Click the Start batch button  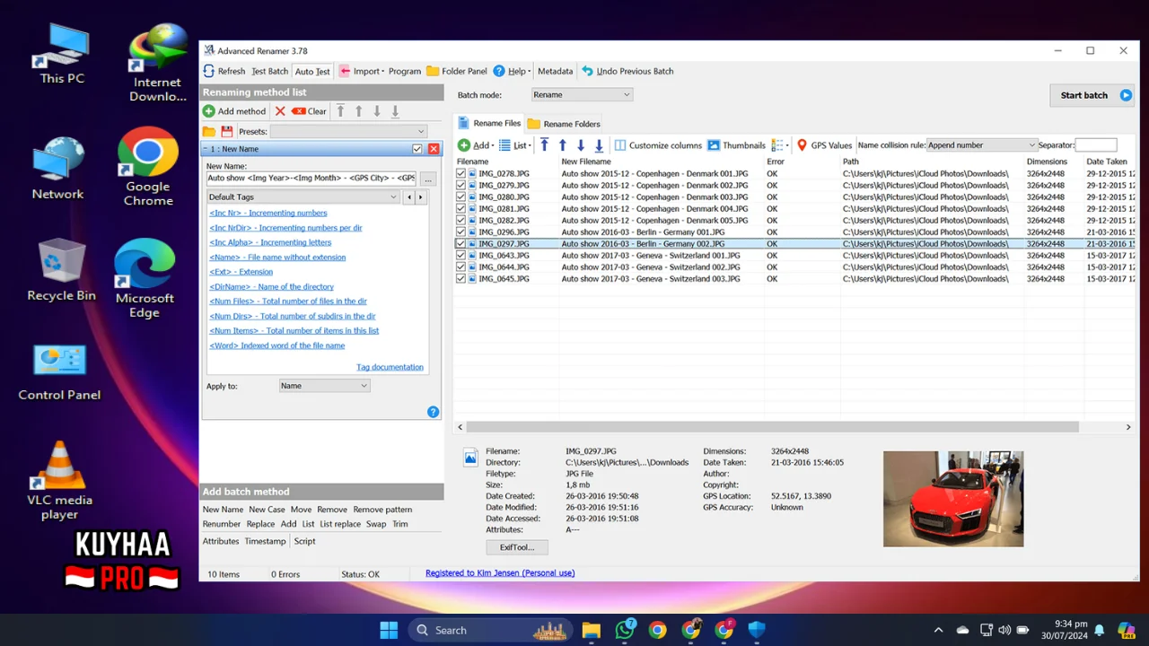click(1092, 95)
